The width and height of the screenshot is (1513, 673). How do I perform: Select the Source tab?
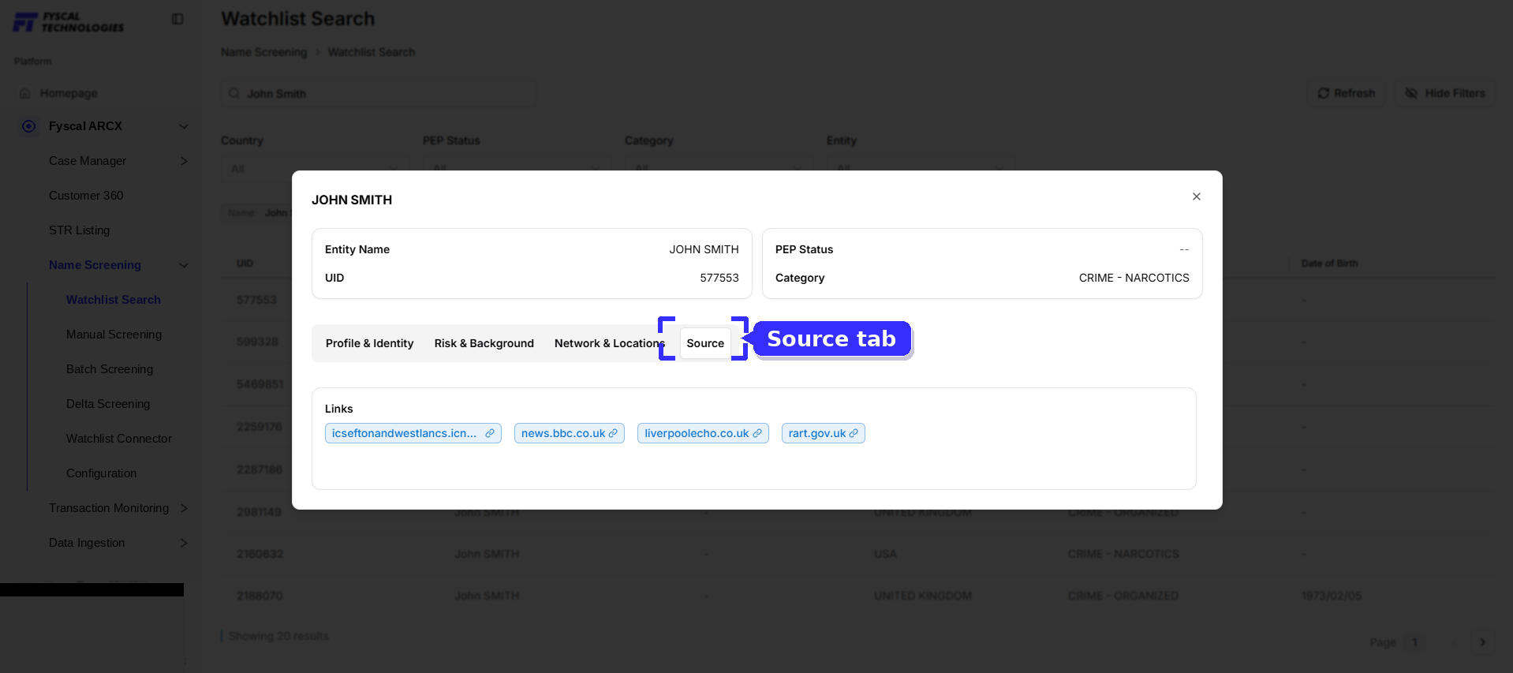coord(705,343)
